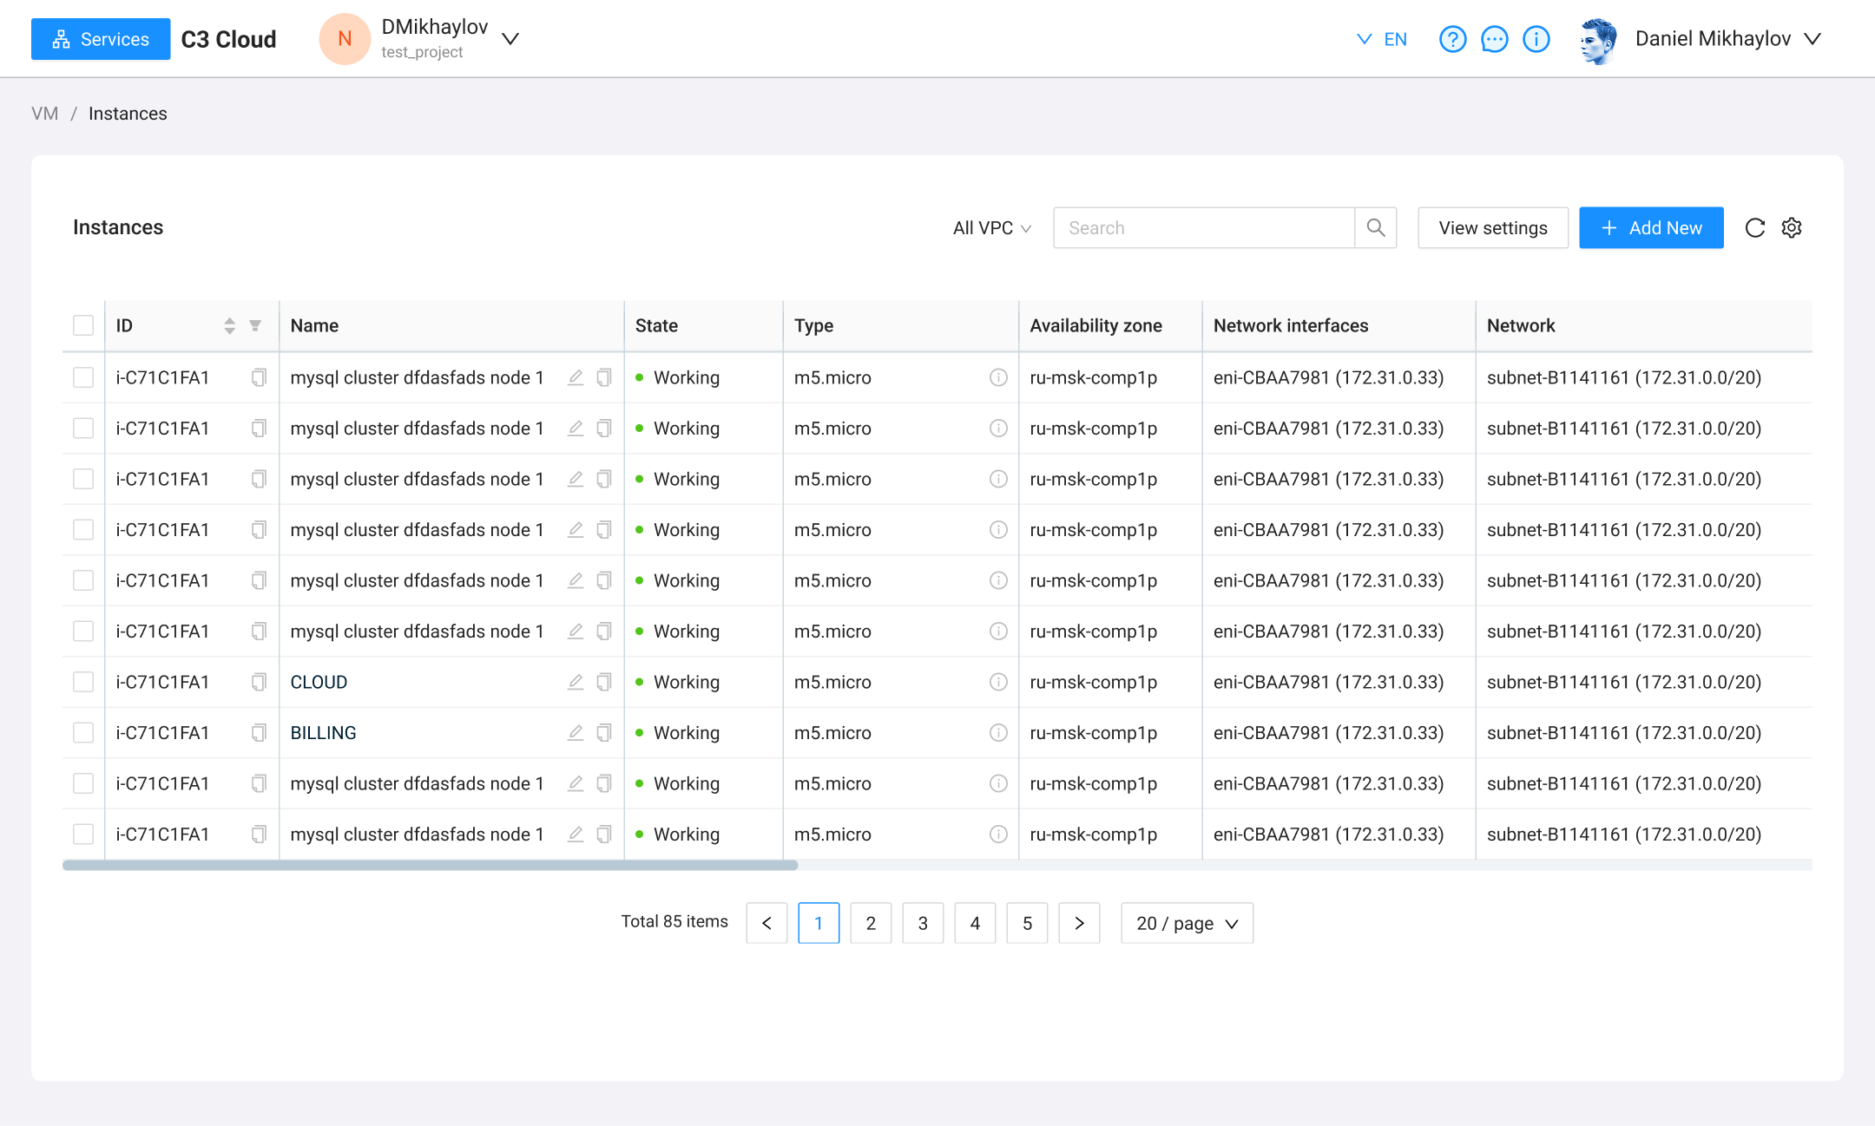
Task: Click the VM breadcrumb link
Action: pos(44,114)
